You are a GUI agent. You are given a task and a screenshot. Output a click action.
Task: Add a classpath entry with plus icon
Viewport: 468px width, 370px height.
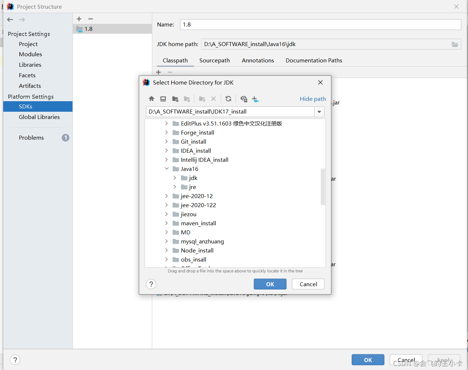point(158,72)
